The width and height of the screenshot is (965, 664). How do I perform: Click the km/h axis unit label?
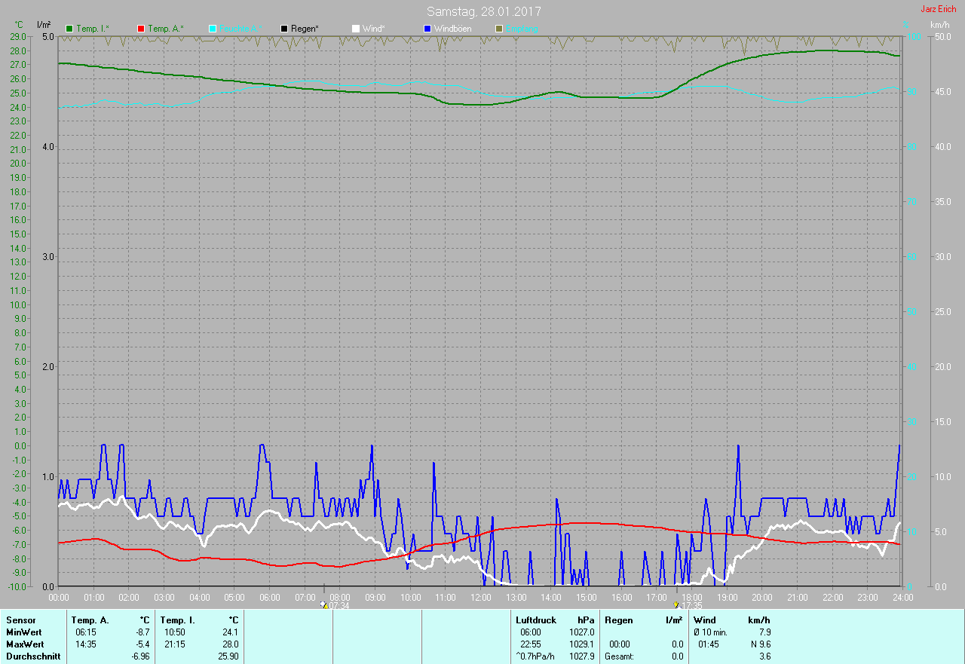(939, 25)
